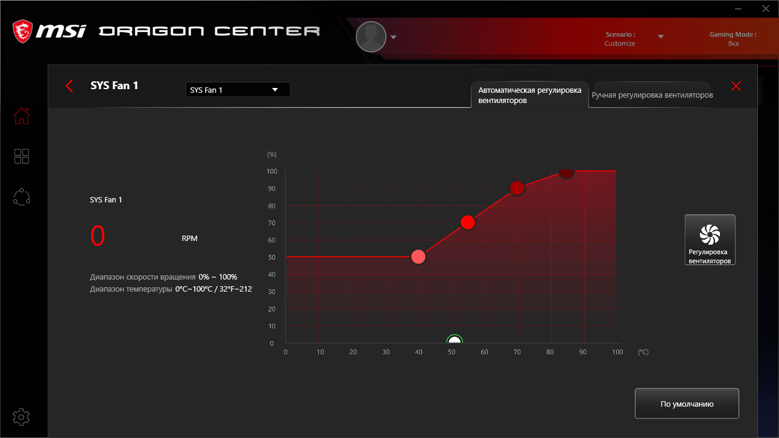The width and height of the screenshot is (779, 438).
Task: Go back with the red arrow
Action: point(69,86)
